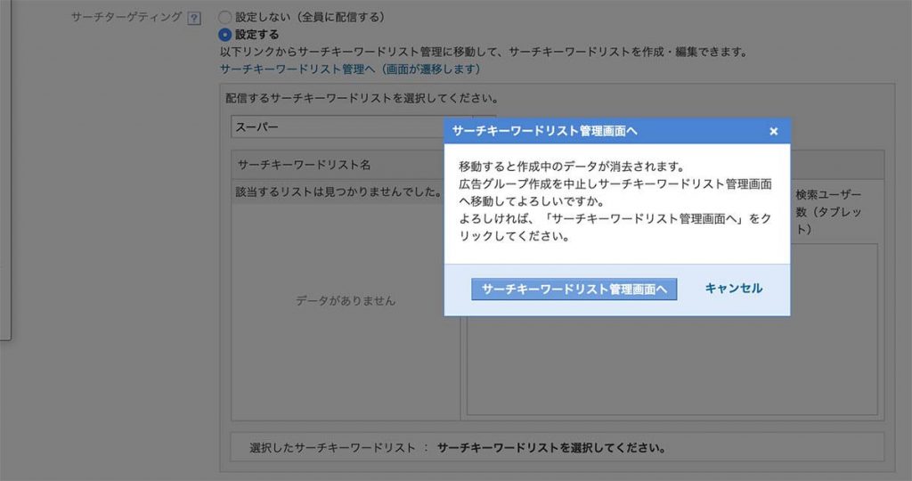Click the サーチキーワードリスト名 column header

point(304,165)
